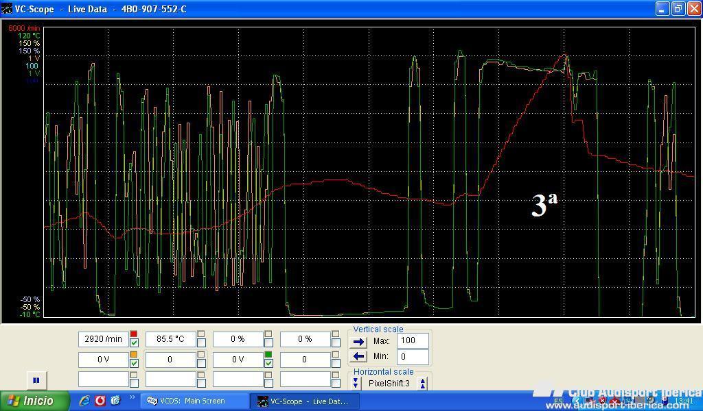The width and height of the screenshot is (703, 411).
Task: Uncheck the 2920 /min trace checkbox
Action: (x=134, y=343)
